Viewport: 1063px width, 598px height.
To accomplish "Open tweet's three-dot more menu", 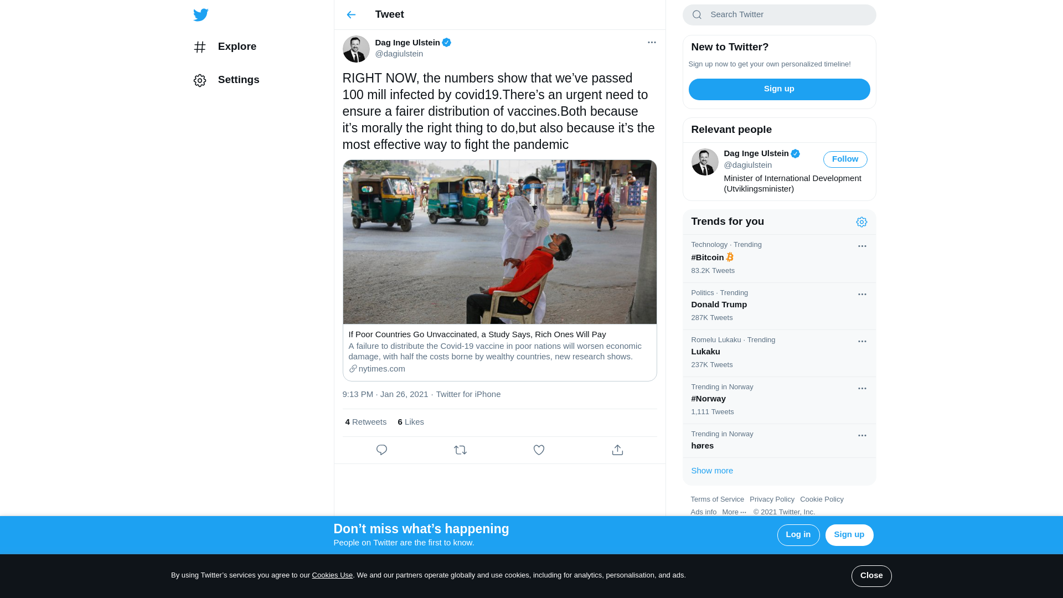I will click(652, 43).
